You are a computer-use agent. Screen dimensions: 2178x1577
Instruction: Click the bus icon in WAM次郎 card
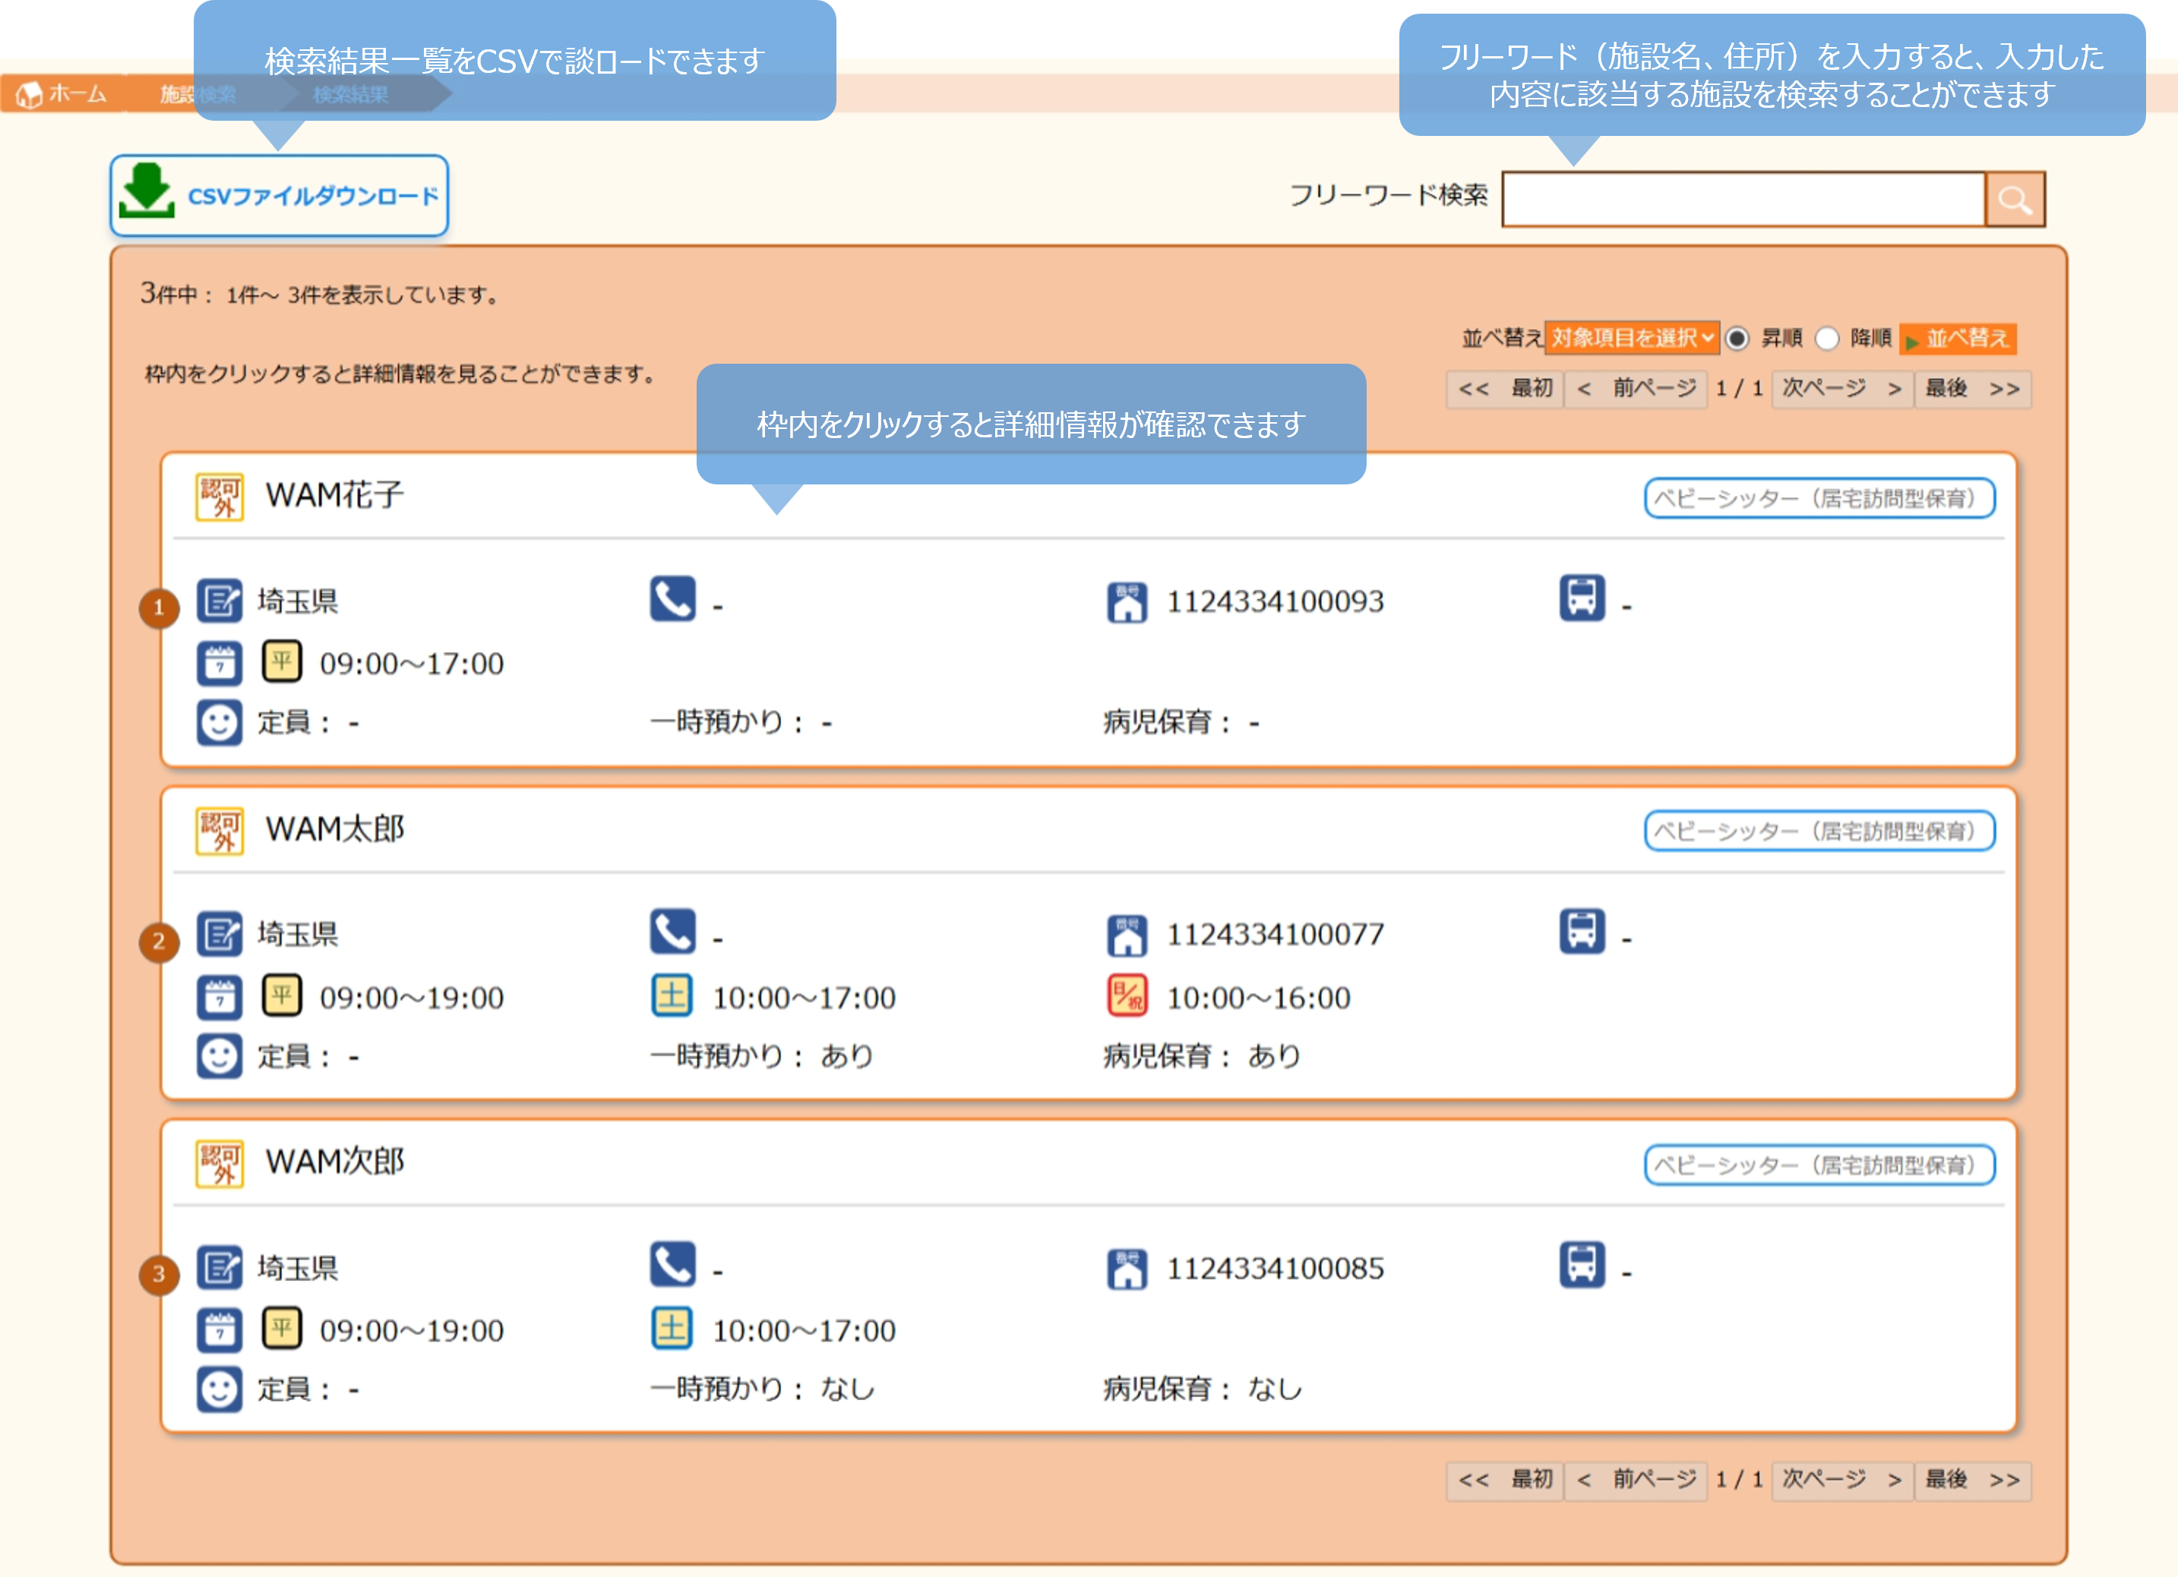coord(1582,1264)
